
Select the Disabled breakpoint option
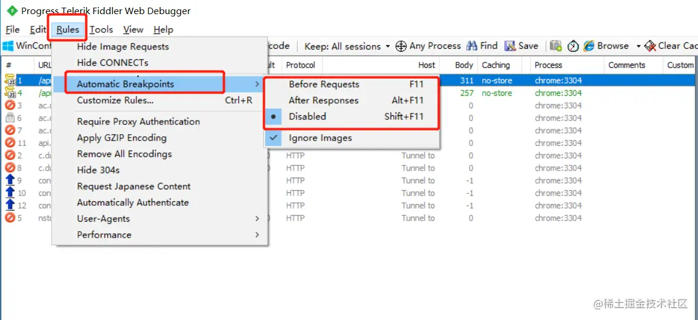pyautogui.click(x=351, y=116)
